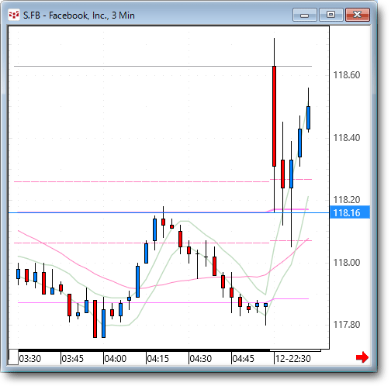391x386 pixels.
Task: Click the 04:15 time axis label
Action: pyautogui.click(x=158, y=359)
